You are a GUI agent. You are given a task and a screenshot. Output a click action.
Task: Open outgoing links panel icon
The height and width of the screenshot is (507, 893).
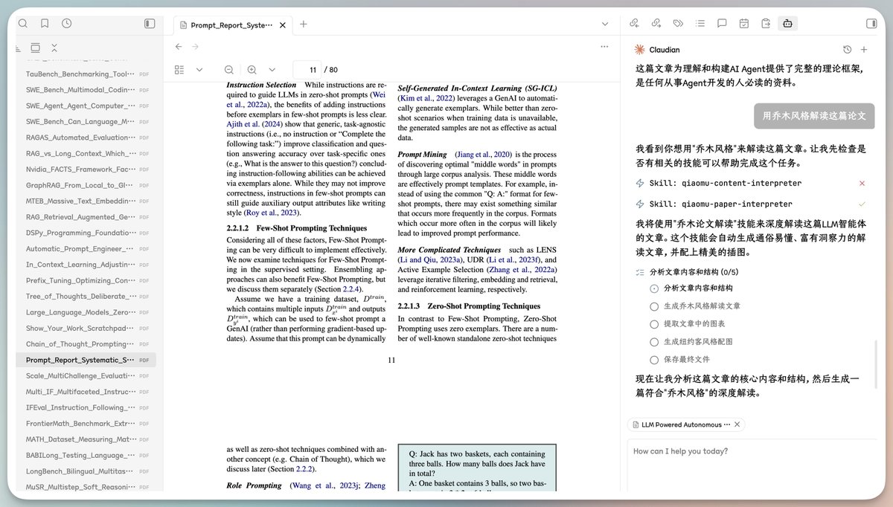point(656,24)
